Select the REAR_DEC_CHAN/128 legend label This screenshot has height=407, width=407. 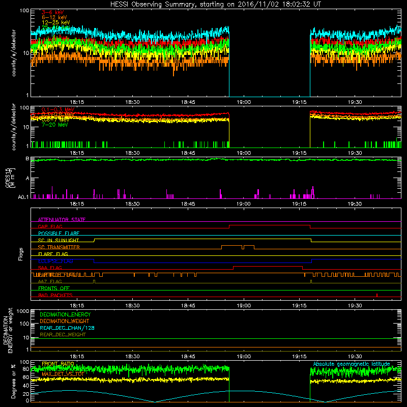[67, 328]
